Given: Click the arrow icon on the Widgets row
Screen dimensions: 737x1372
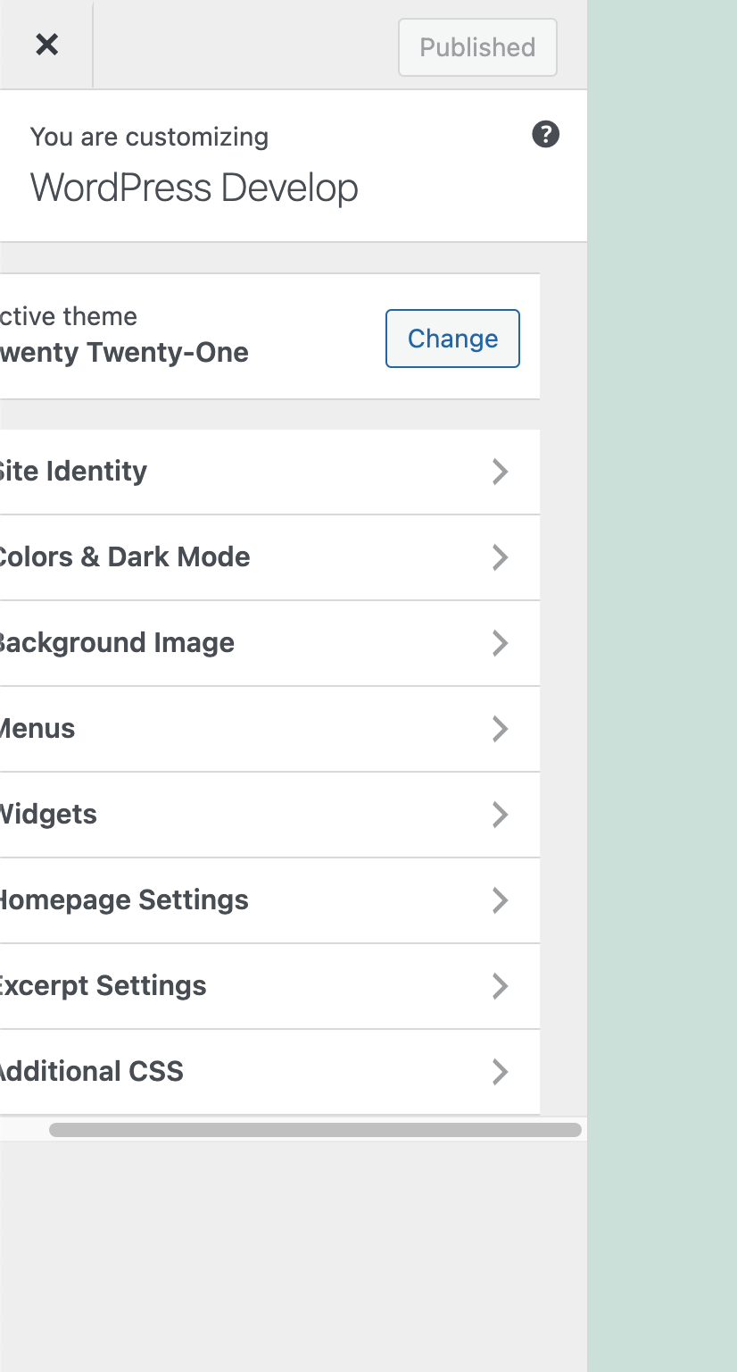Looking at the screenshot, I should 501,815.
